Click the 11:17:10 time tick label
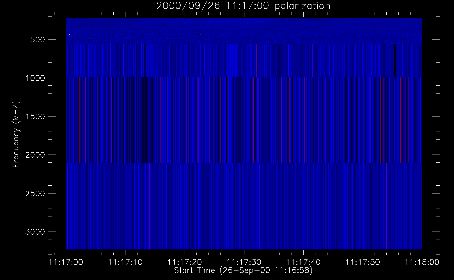The width and height of the screenshot is (454, 280). point(125,262)
